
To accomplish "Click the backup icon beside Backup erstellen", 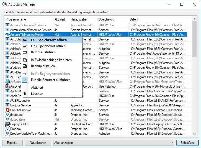I will [25, 66].
